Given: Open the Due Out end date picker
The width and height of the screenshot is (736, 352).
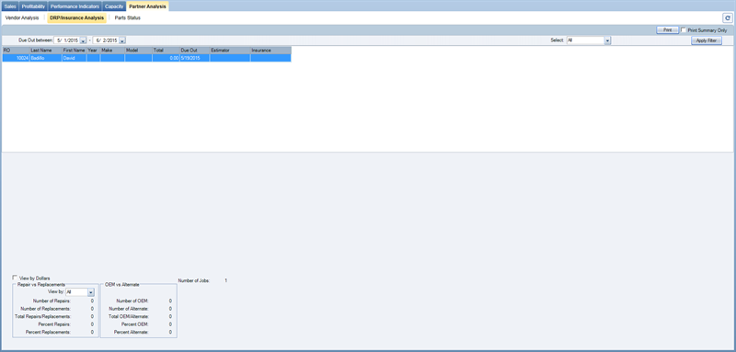Looking at the screenshot, I should (x=122, y=40).
